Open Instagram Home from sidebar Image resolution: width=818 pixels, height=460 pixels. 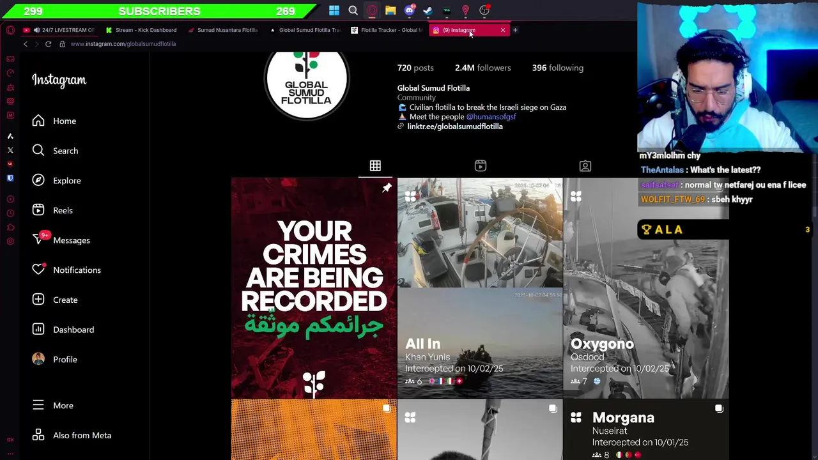point(54,121)
